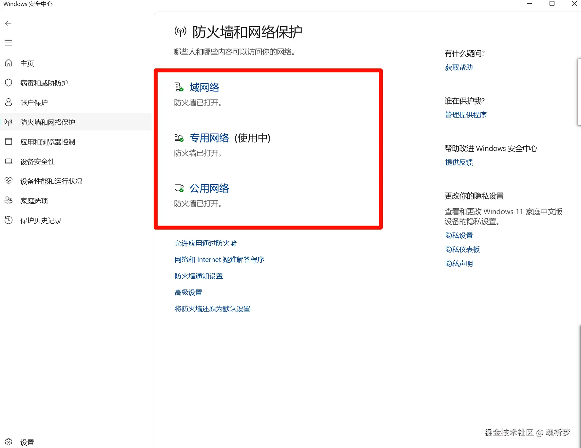This screenshot has height=448, width=581.
Task: Click the private network icon
Action: tap(179, 138)
